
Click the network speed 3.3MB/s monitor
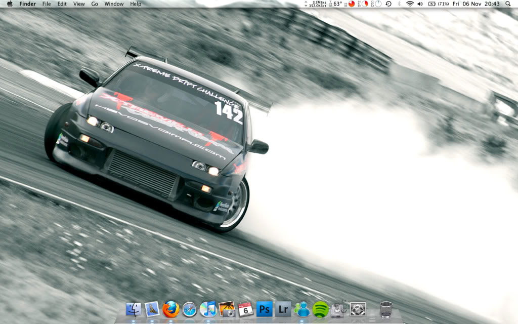pos(315,4)
